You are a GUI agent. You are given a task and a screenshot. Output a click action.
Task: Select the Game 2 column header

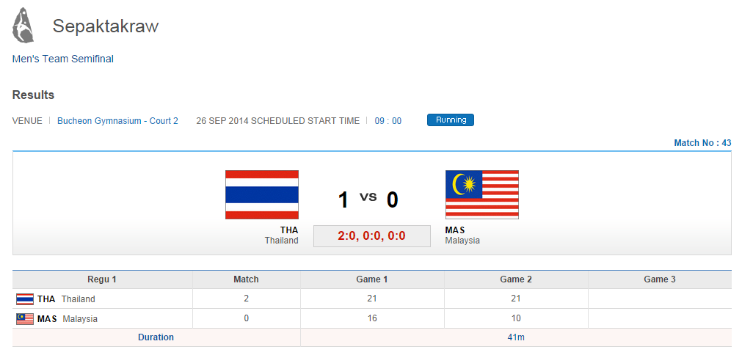click(515, 279)
